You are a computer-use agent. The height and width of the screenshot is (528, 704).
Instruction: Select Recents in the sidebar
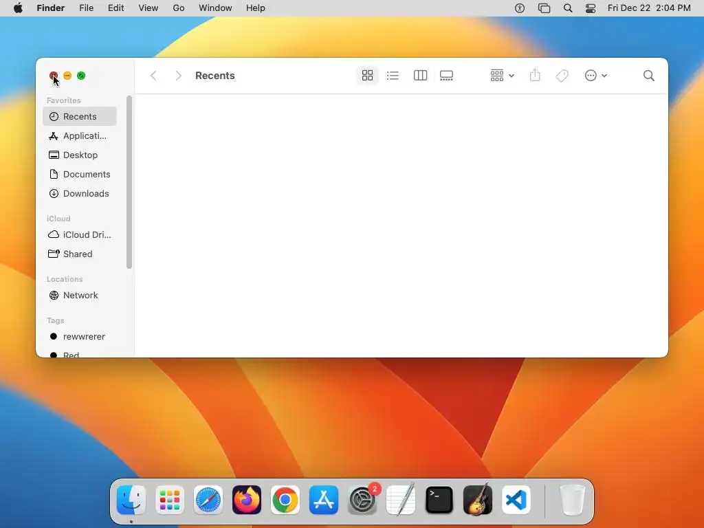point(80,116)
